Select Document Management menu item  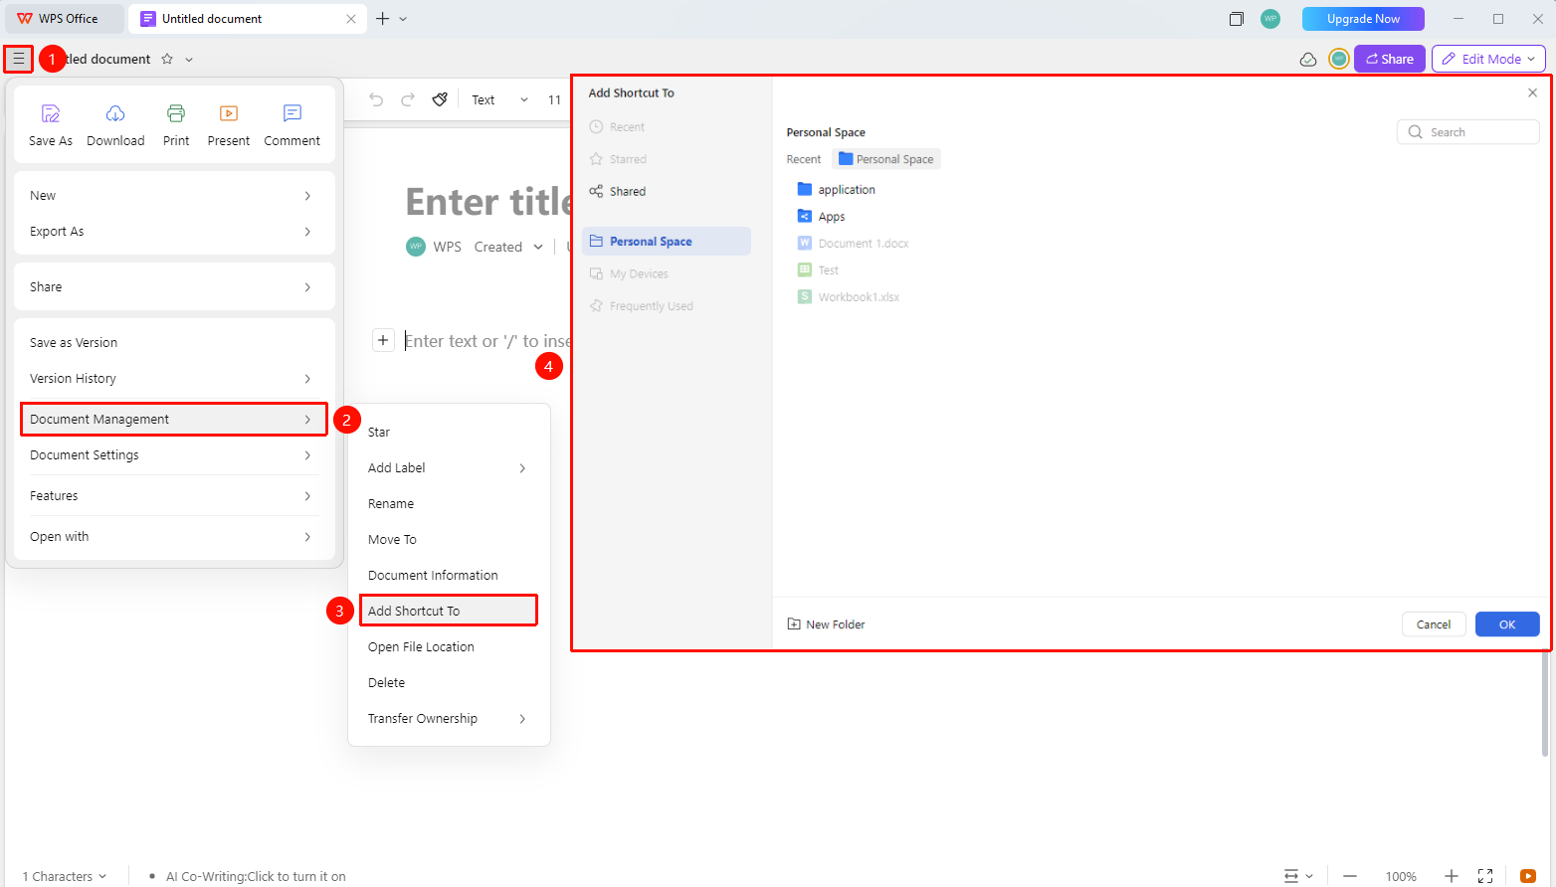pos(174,419)
